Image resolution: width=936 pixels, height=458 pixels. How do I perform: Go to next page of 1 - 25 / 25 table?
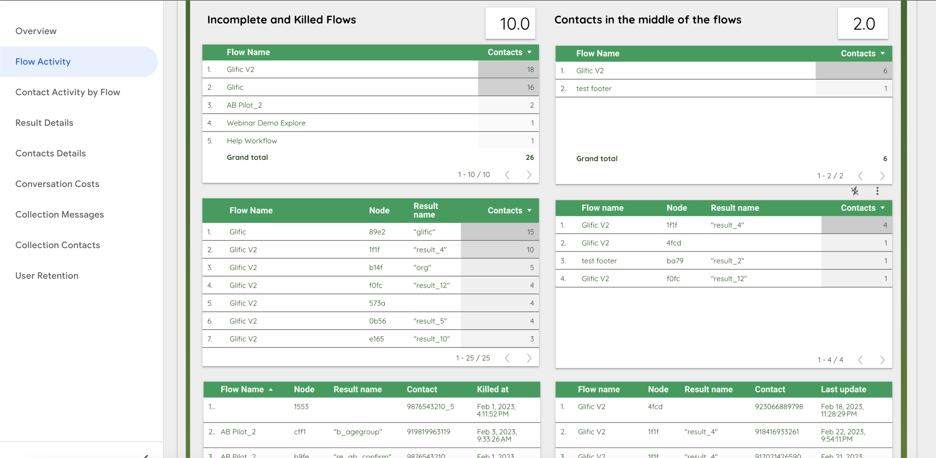[529, 358]
